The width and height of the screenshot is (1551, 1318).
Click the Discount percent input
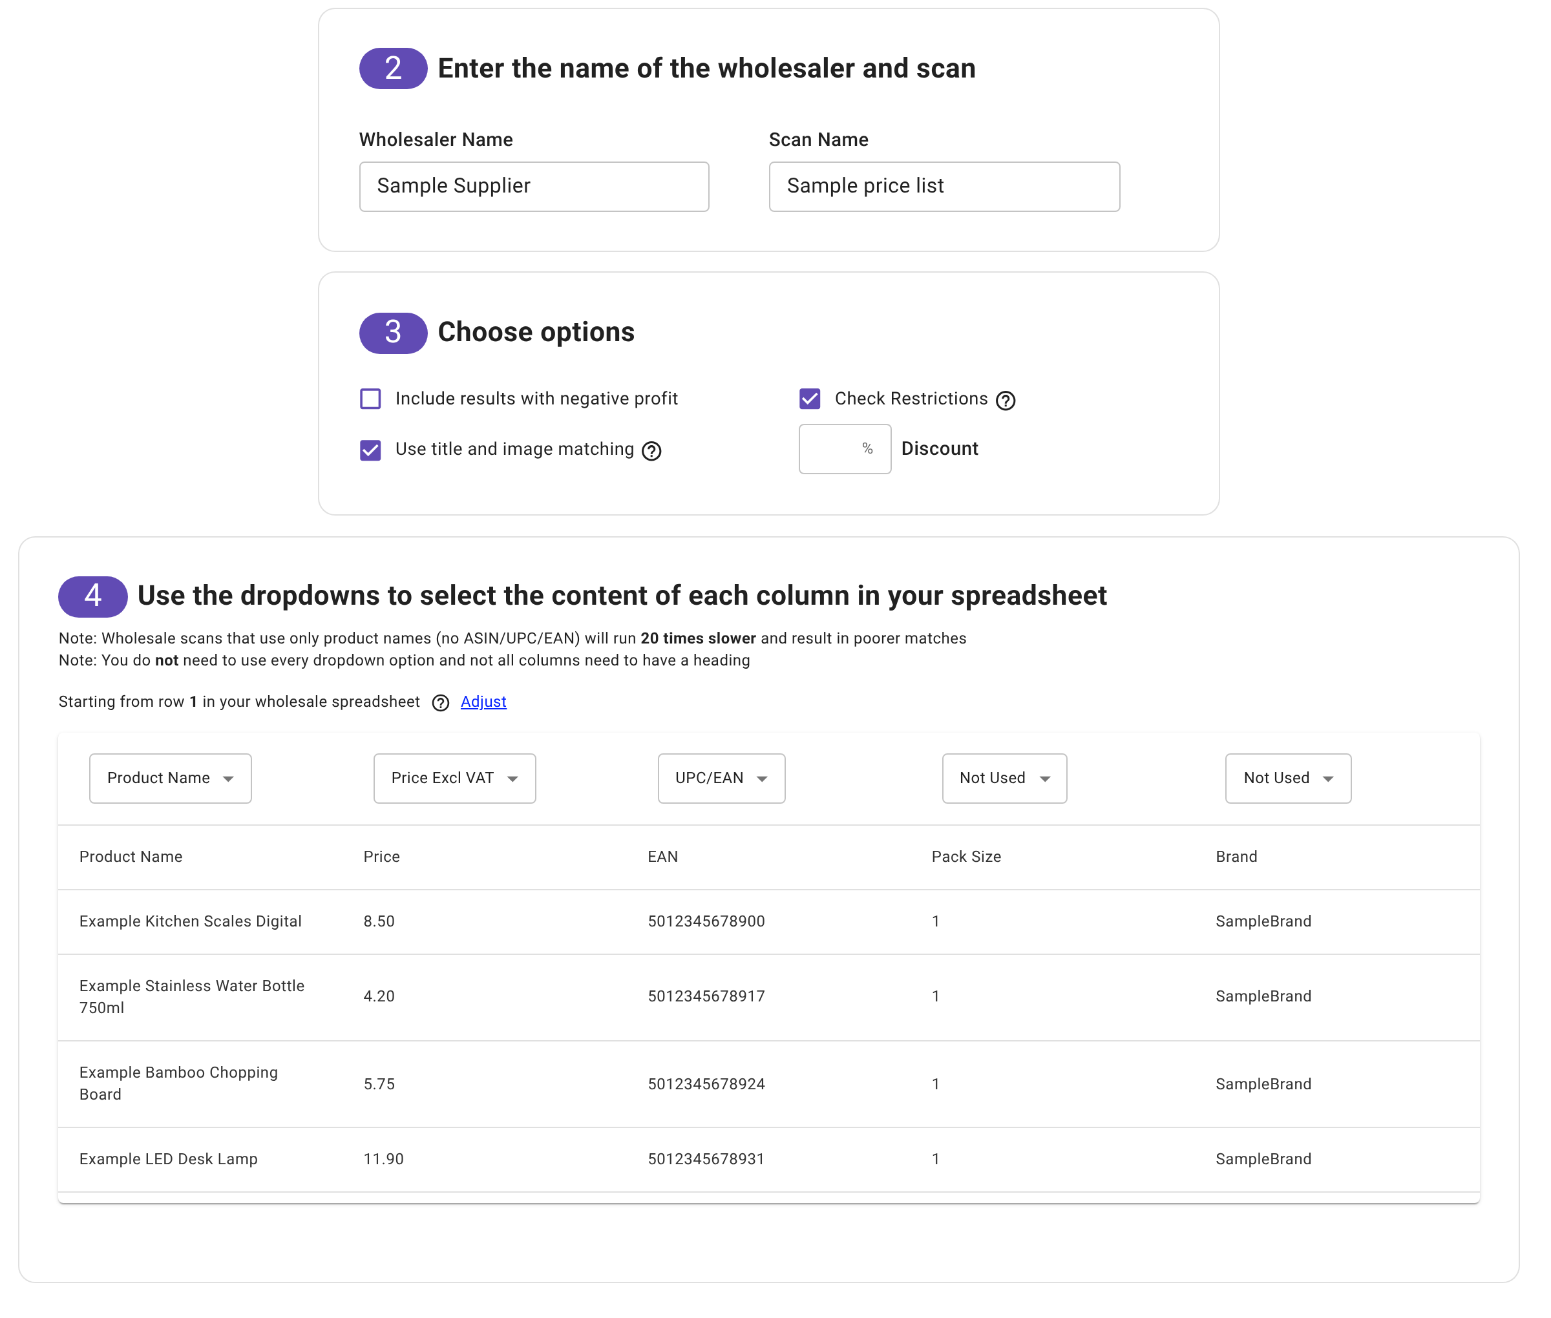[x=845, y=448]
